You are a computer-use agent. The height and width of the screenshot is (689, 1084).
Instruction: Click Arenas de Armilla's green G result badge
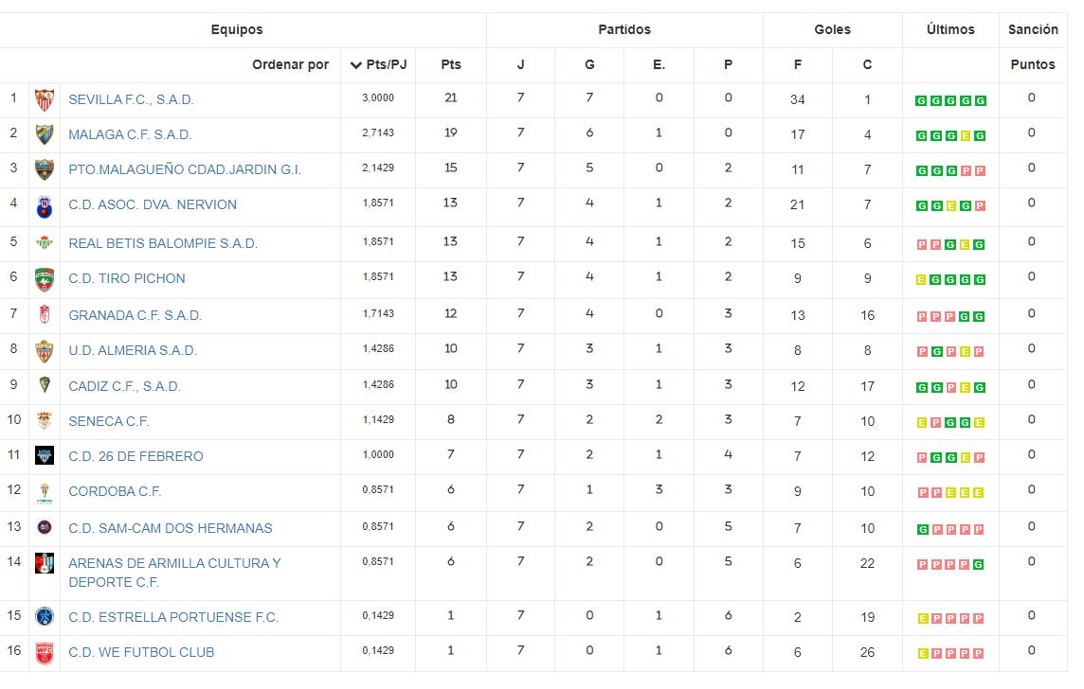[x=978, y=565]
